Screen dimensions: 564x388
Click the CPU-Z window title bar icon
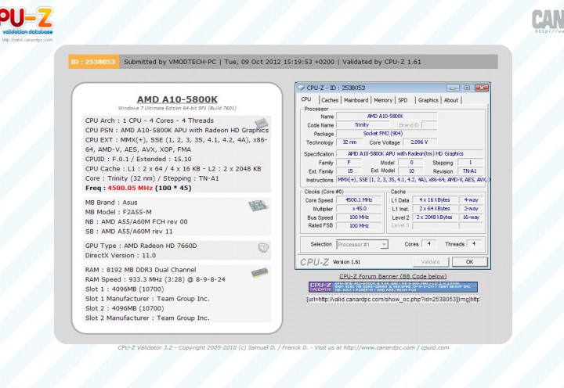click(x=301, y=88)
